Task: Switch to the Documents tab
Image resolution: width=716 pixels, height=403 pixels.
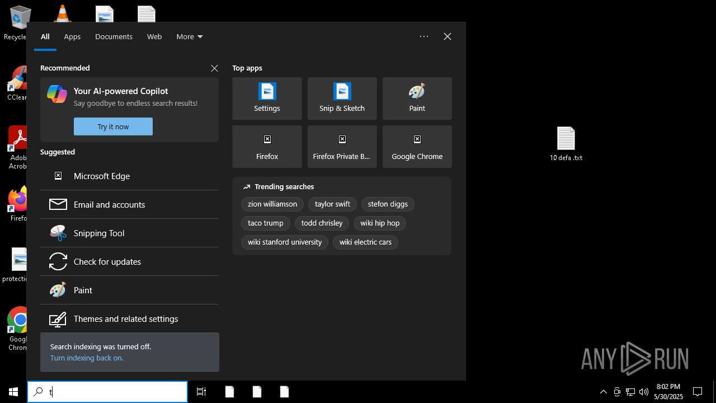Action: coord(114,36)
